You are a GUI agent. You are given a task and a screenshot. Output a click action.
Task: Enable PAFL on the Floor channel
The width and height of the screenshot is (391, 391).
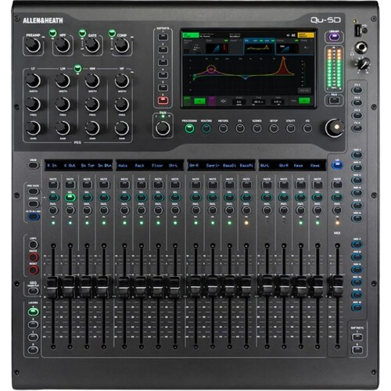pyautogui.click(x=158, y=210)
